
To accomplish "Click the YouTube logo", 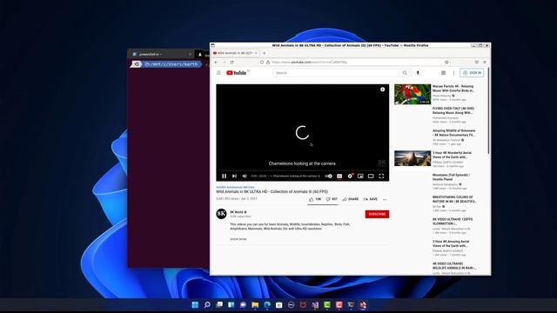I will point(237,73).
